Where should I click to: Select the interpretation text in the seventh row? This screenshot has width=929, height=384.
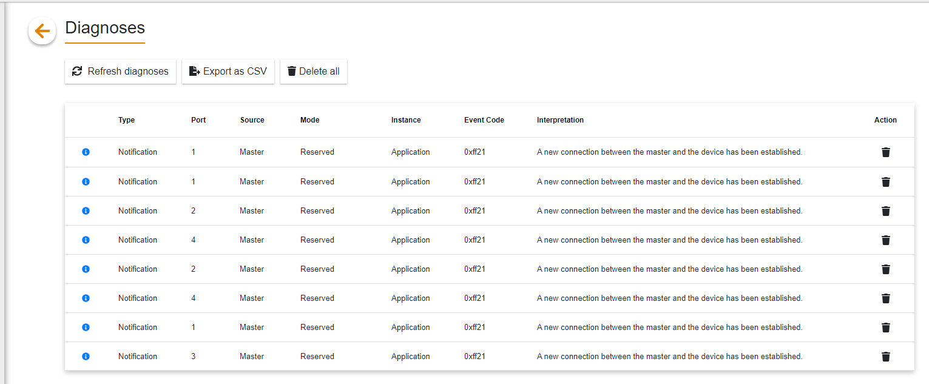click(x=670, y=328)
